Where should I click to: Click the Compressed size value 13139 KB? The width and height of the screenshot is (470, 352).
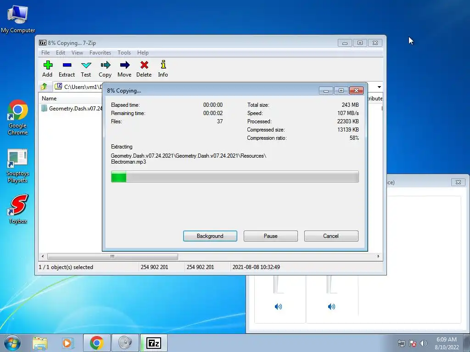tap(348, 130)
